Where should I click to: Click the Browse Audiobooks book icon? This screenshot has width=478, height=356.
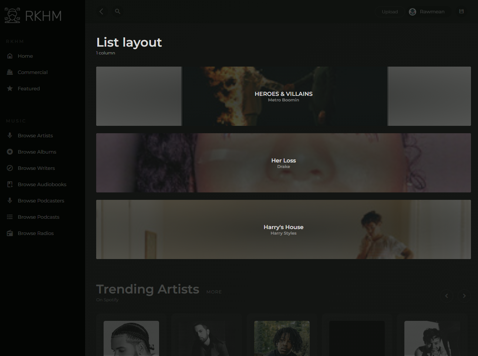10,184
